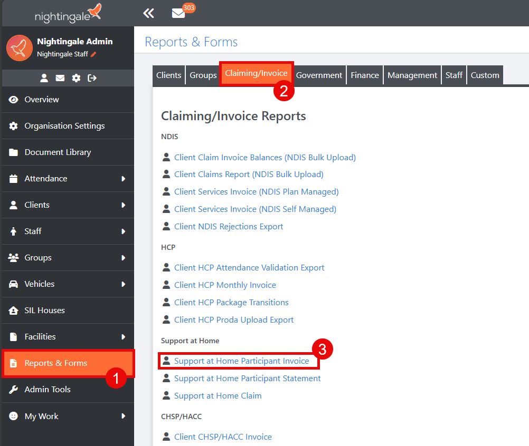This screenshot has height=446, width=529.
Task: Open Client Services Invoice (NDIS Self Managed)
Action: pos(255,209)
